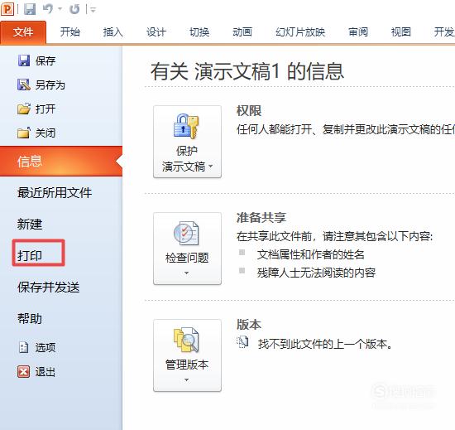Open 帮助 in backstage menu
Viewport: 455px width, 430px height.
pyautogui.click(x=30, y=318)
